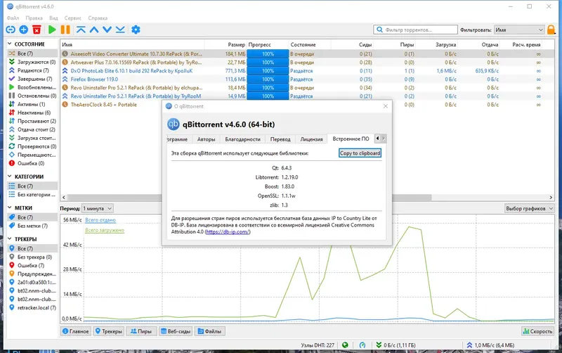The height and width of the screenshot is (353, 562).
Task: Open the Файл menu
Action: tap(13, 18)
